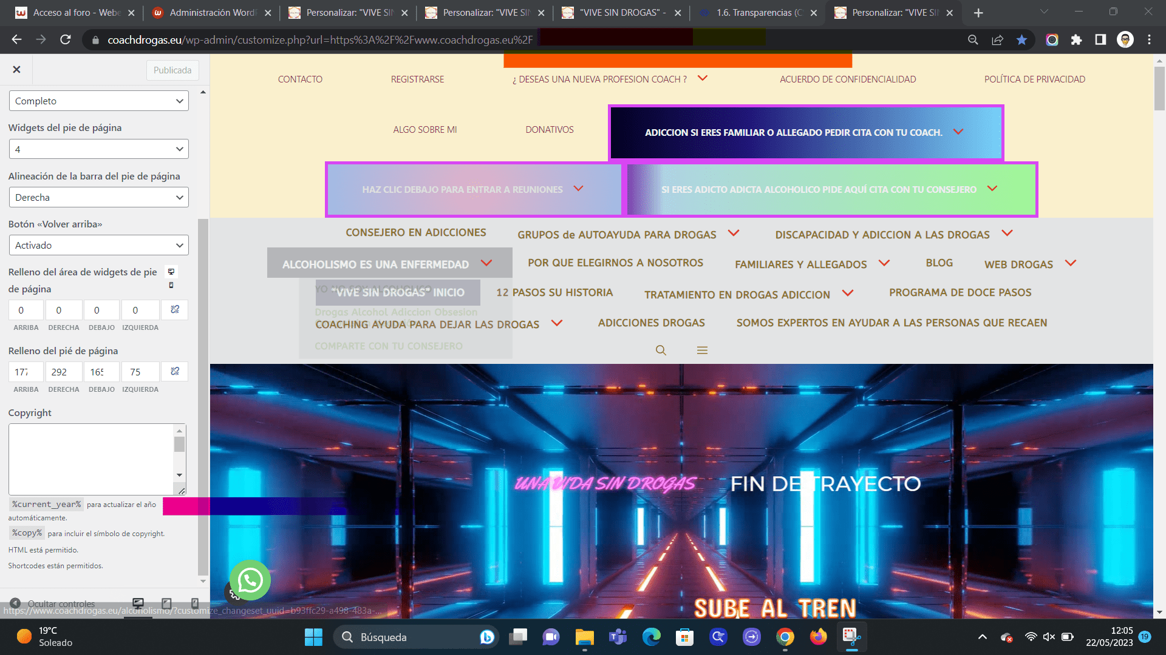Click the ARRIBA field of widget area padding
1166x655 pixels.
26,310
